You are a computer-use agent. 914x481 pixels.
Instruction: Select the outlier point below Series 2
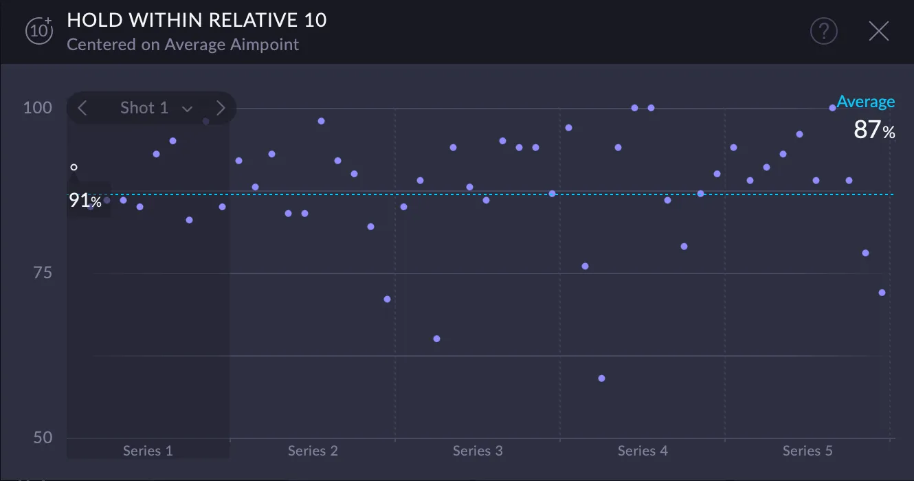386,299
